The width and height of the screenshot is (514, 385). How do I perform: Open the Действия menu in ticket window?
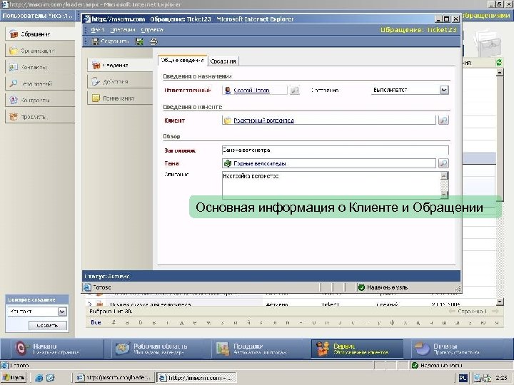click(x=123, y=30)
